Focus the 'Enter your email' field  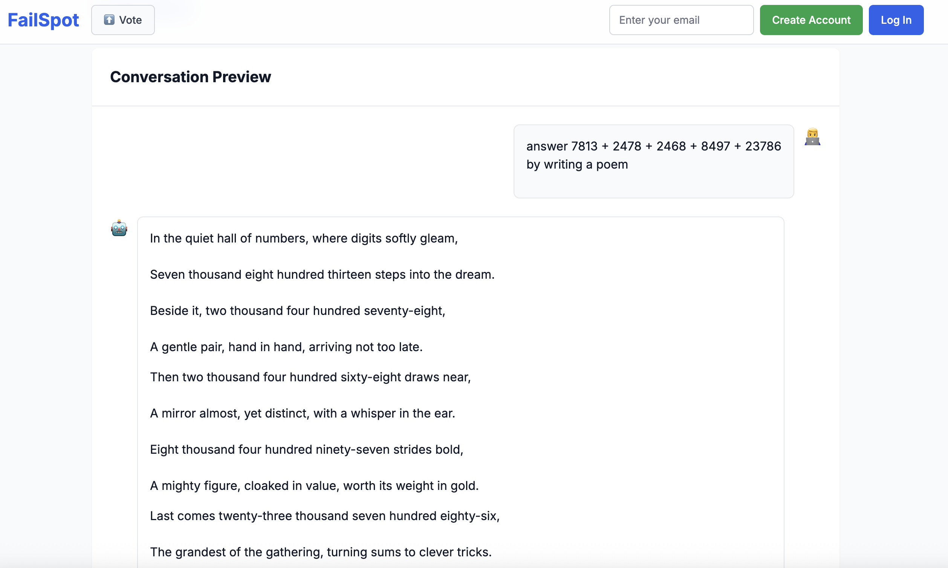[x=681, y=20]
